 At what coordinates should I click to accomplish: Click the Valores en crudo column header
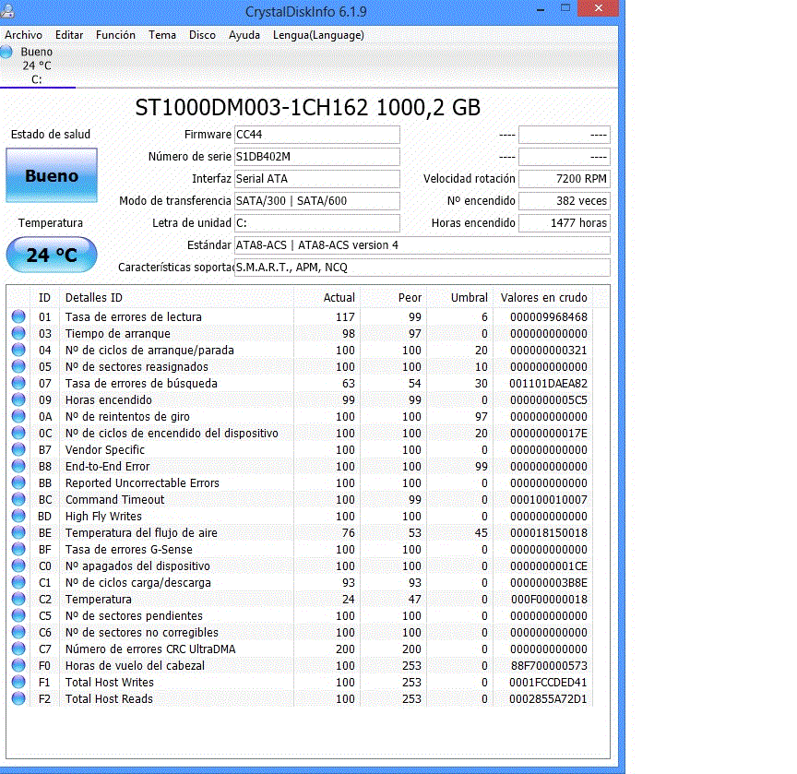point(543,297)
